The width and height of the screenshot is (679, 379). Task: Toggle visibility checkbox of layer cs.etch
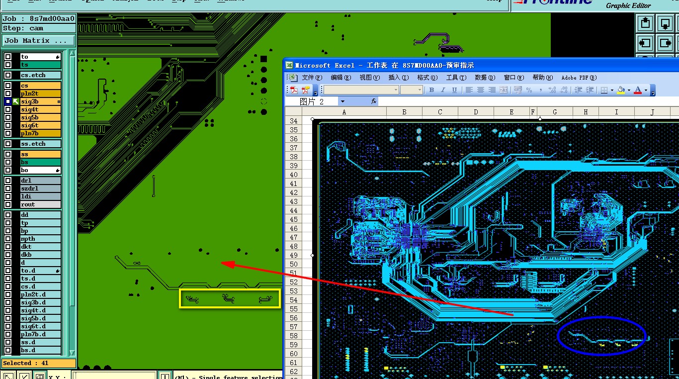click(x=7, y=75)
